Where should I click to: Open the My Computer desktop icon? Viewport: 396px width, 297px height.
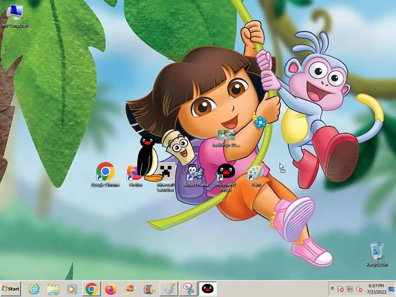(15, 15)
